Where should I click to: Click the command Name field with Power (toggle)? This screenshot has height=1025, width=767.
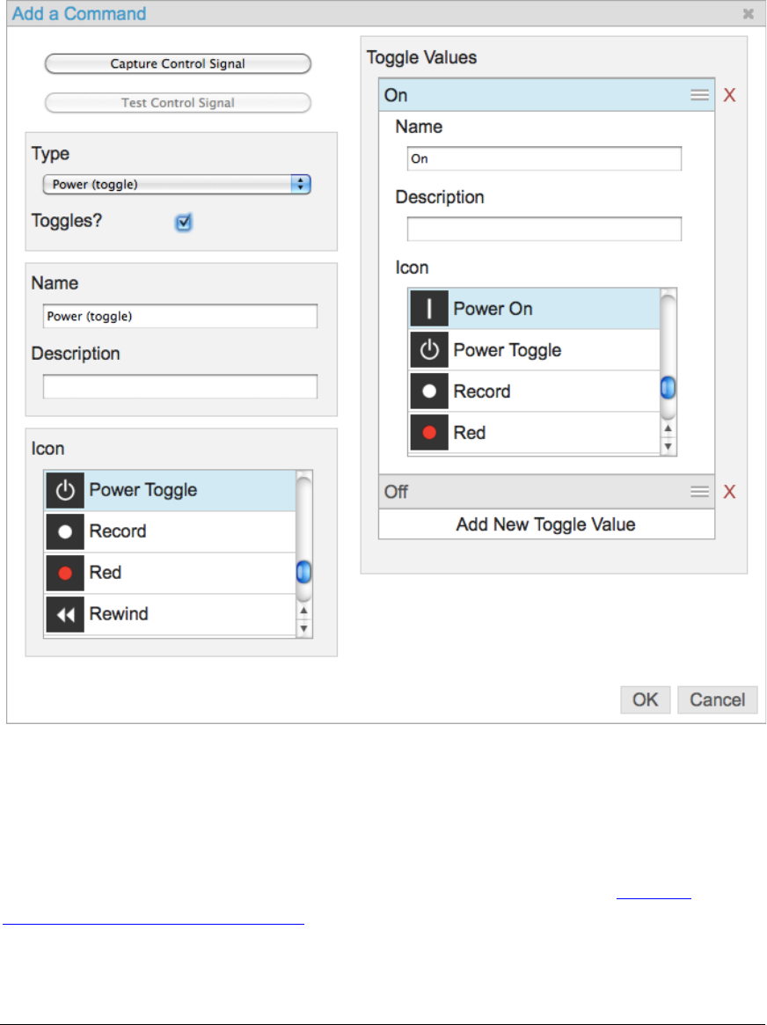(x=180, y=317)
